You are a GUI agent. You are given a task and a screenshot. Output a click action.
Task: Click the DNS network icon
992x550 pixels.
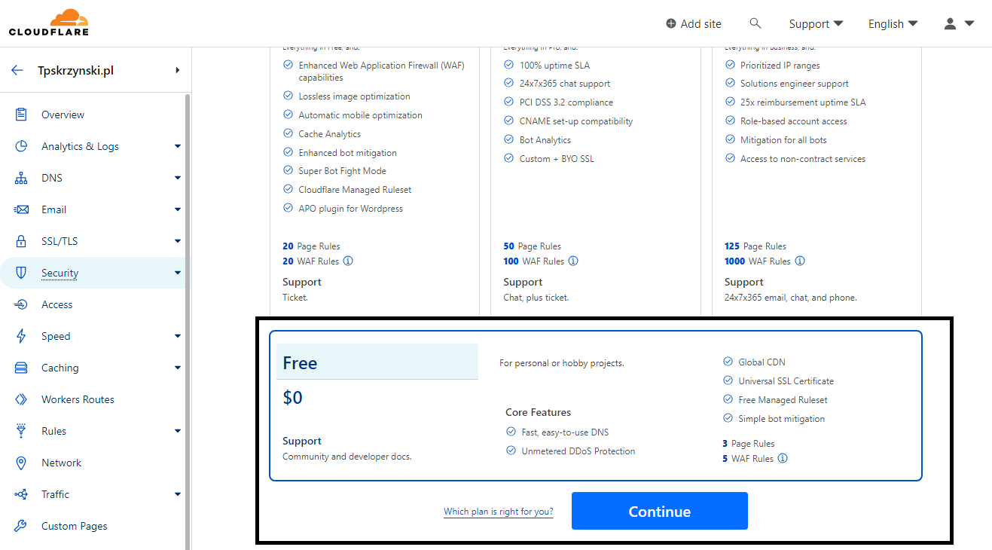[x=21, y=178]
